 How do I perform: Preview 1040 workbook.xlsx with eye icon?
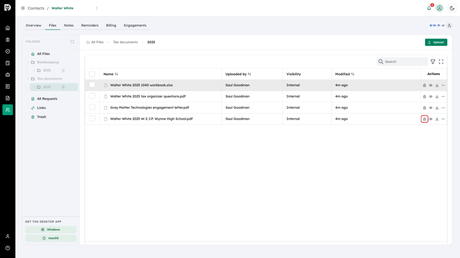point(431,86)
